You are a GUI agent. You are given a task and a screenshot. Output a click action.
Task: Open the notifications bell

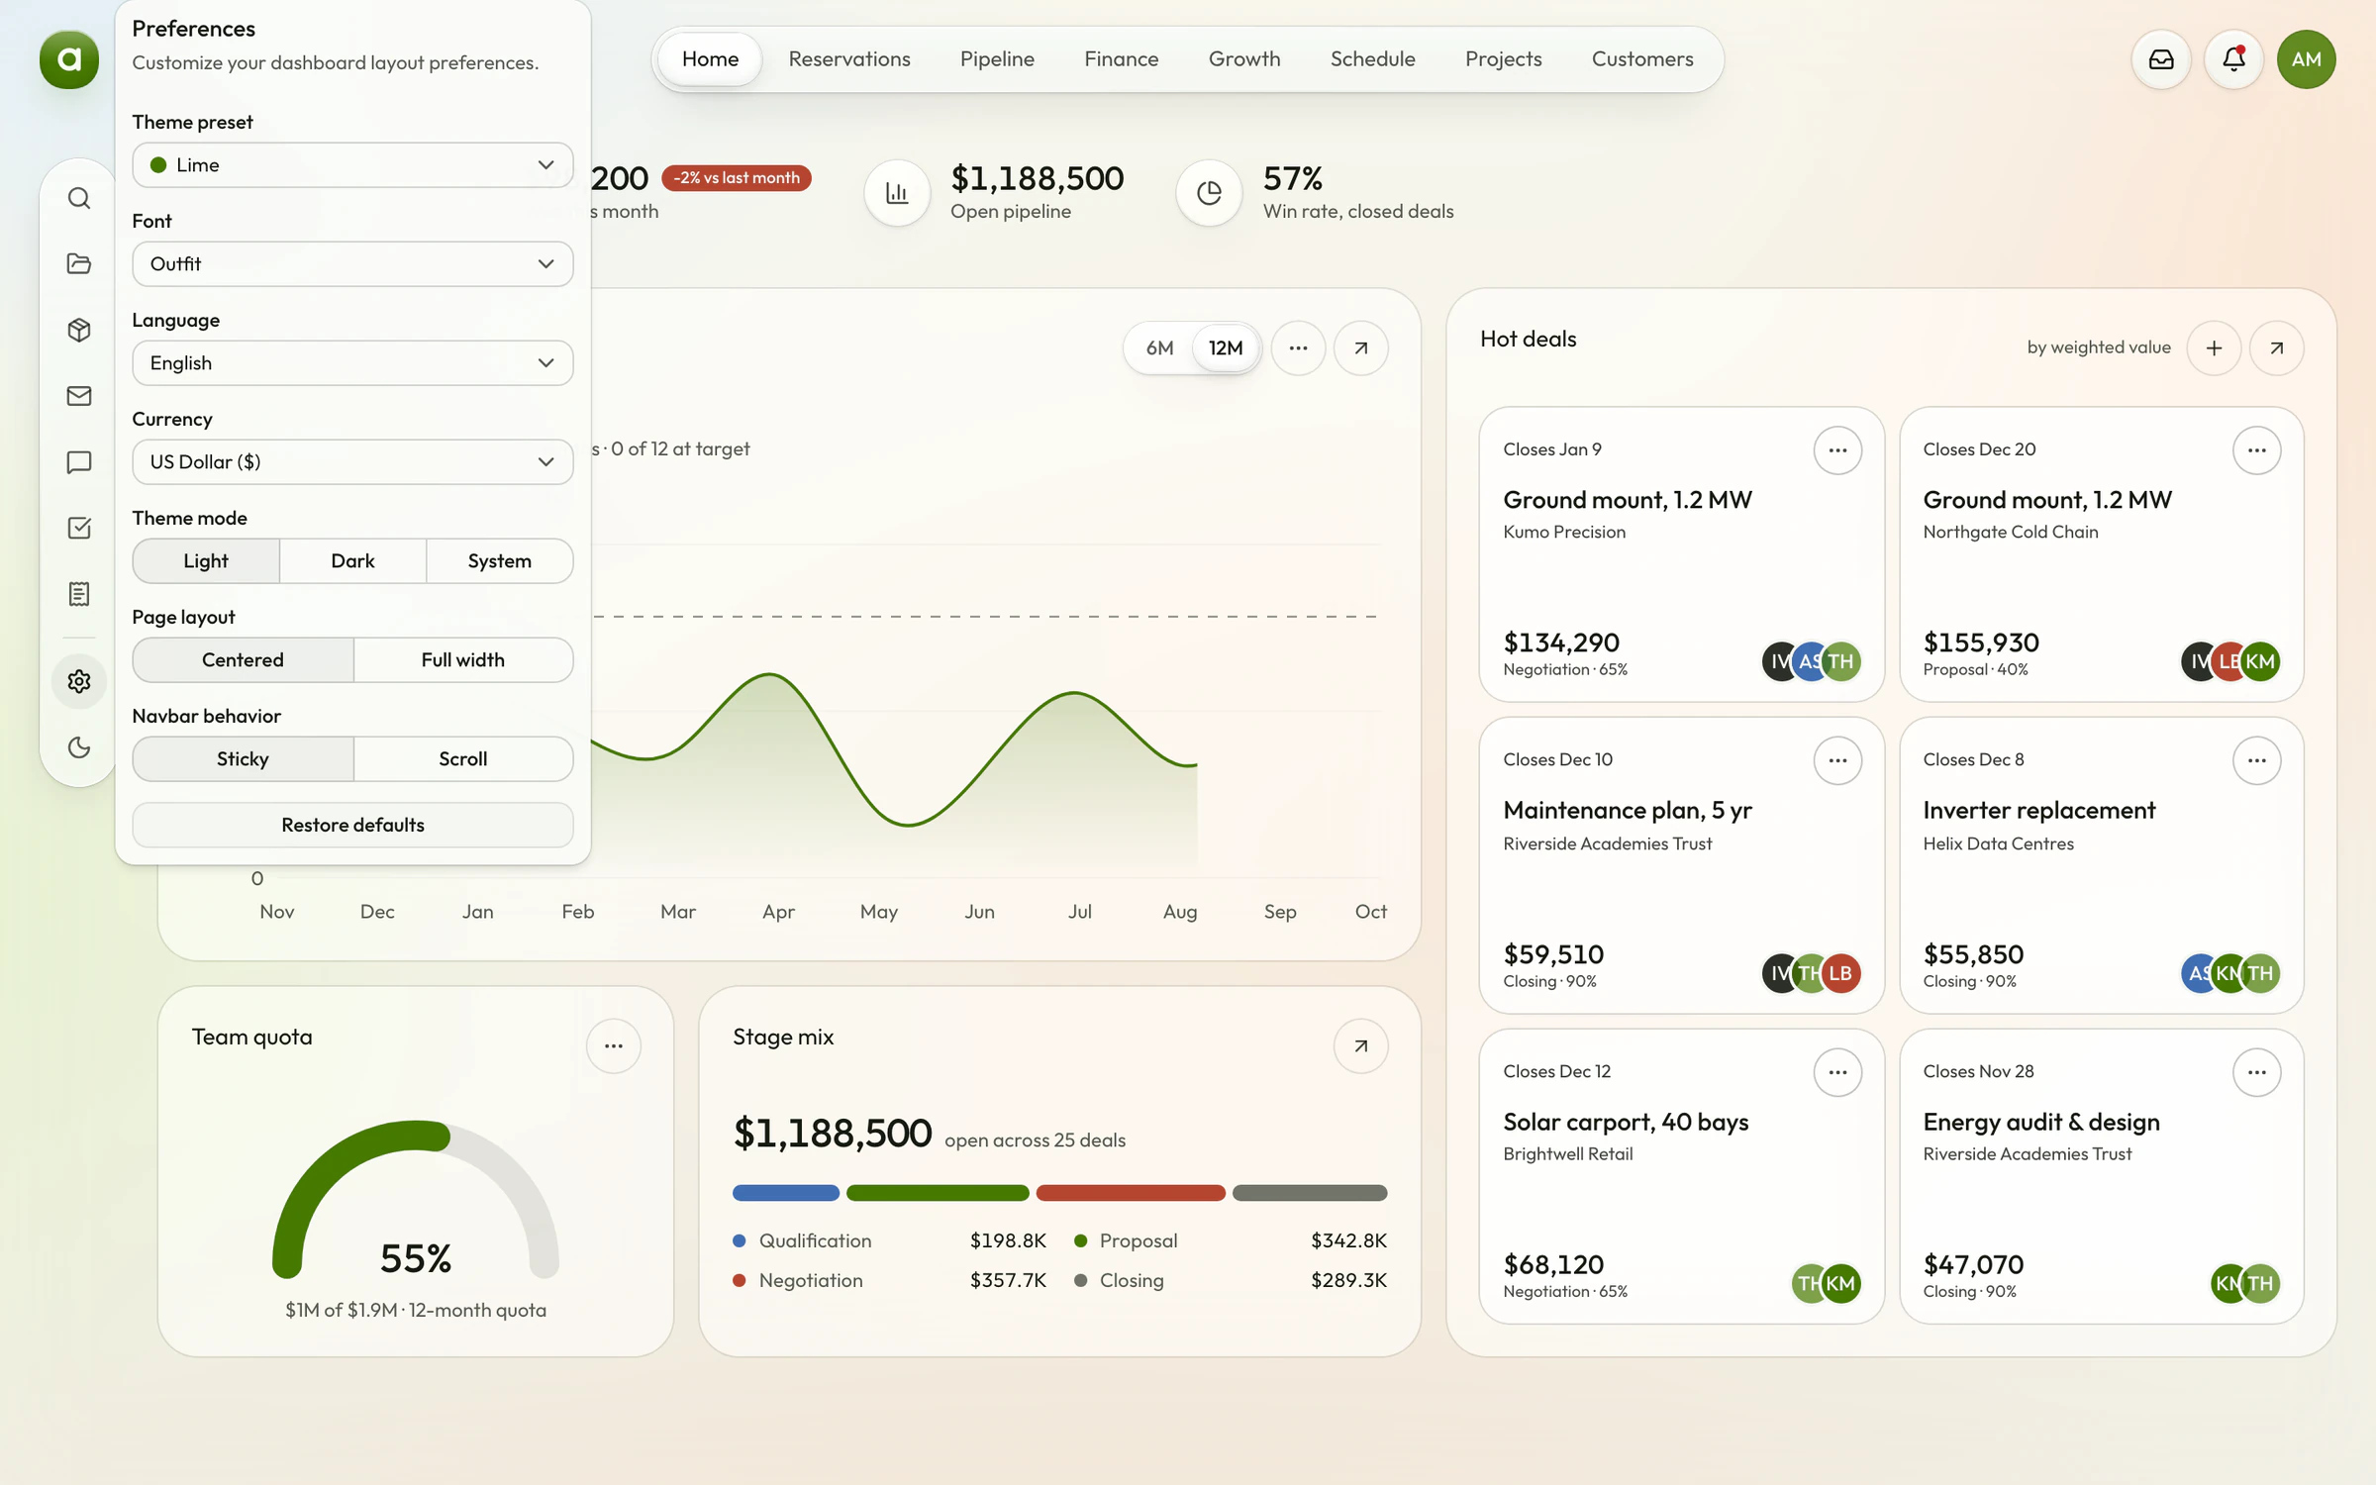(2233, 59)
